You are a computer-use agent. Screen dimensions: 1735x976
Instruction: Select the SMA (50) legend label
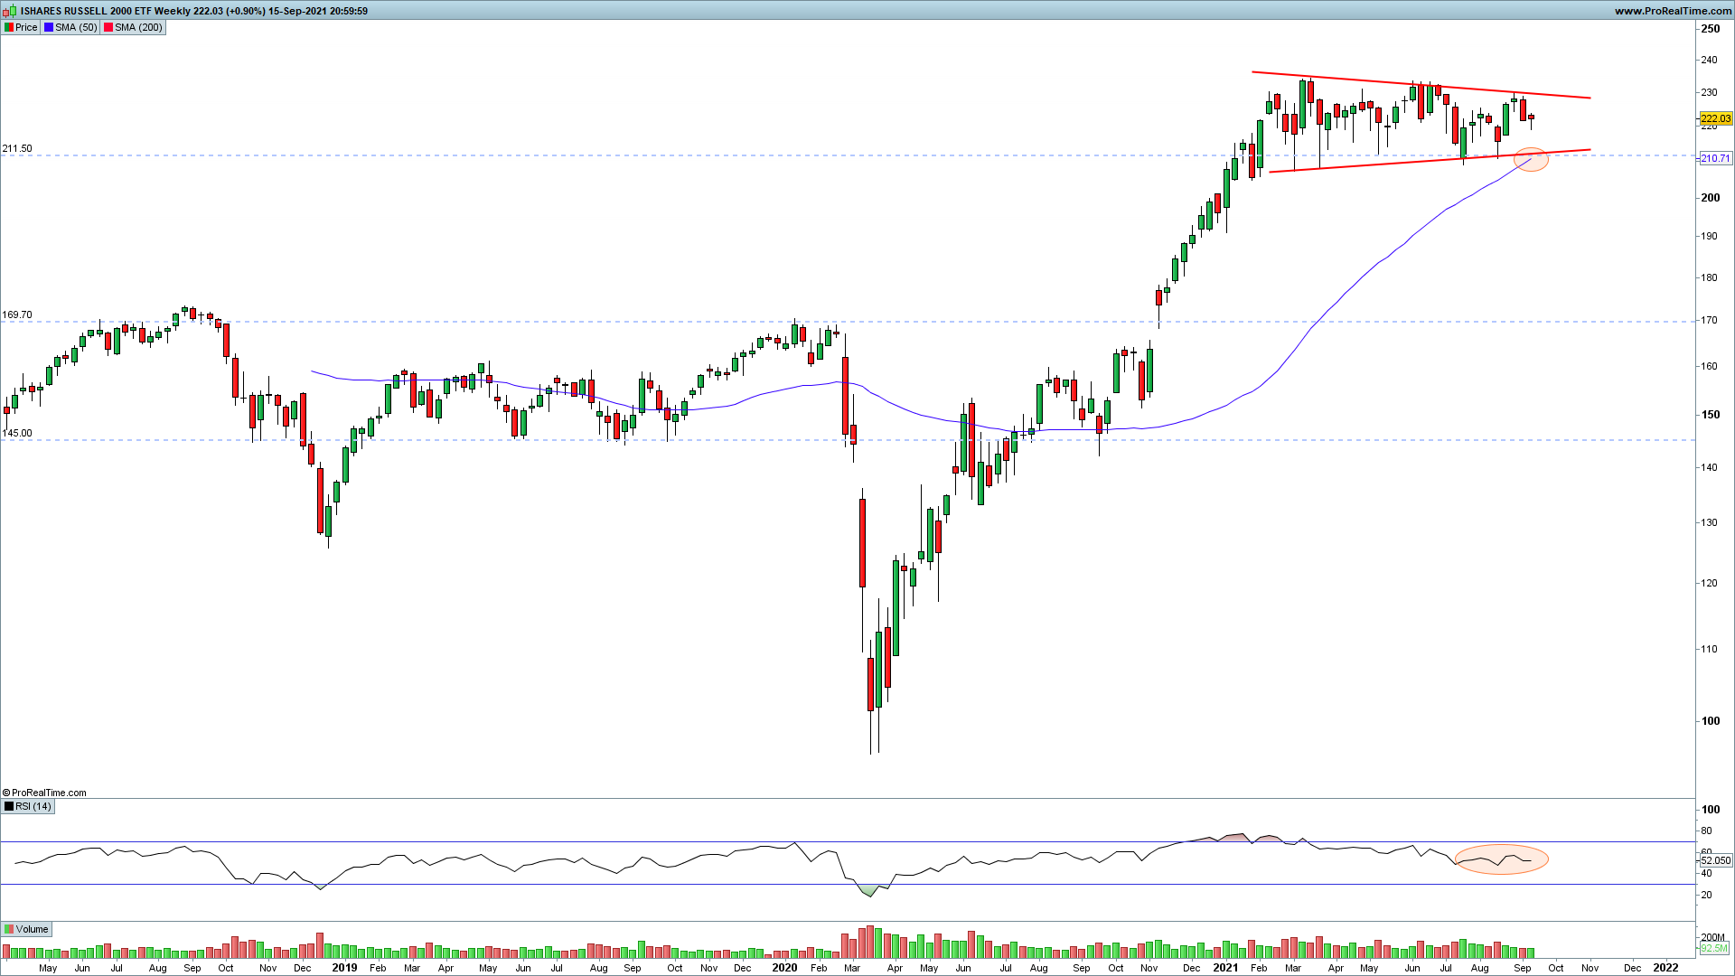76,27
